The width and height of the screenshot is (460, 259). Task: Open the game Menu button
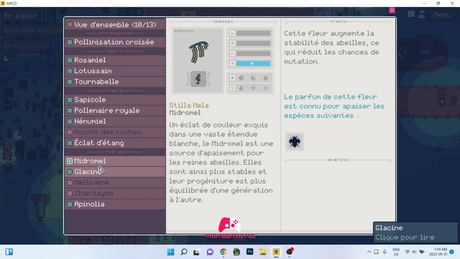(442, 15)
